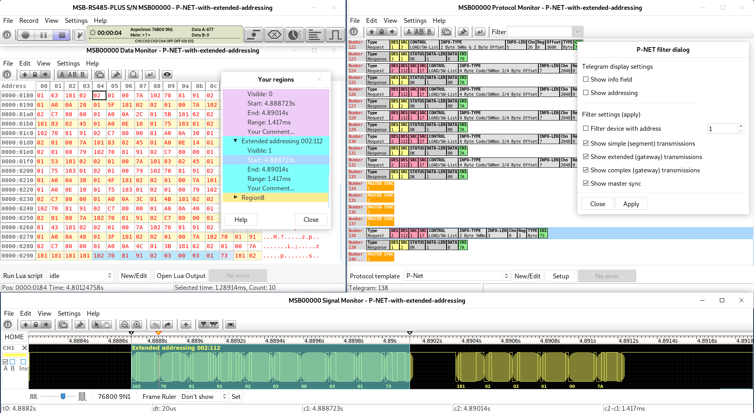Screen dimensions: 754x413
Task: Pause the recording in main window
Action: (44, 35)
